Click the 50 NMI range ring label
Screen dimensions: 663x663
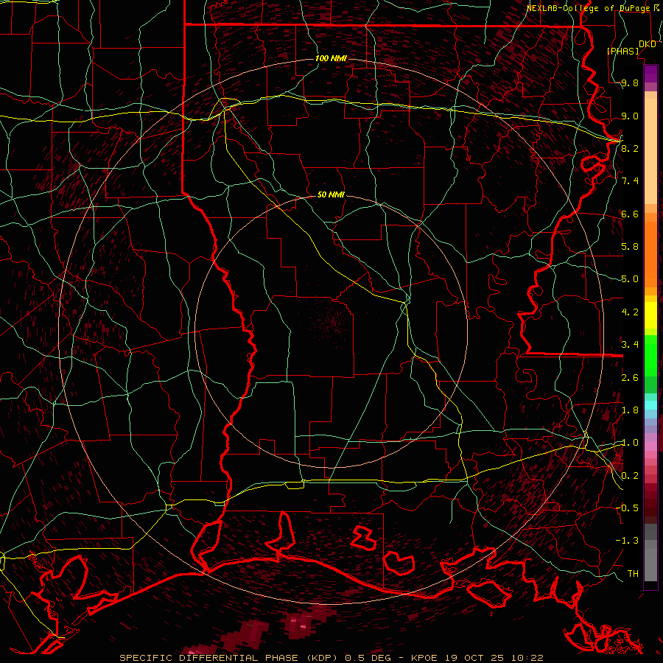click(331, 194)
